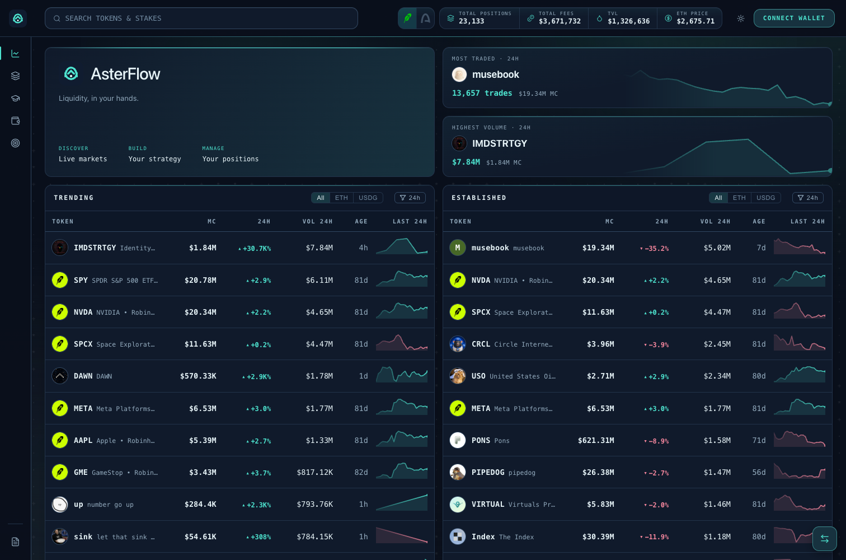The width and height of the screenshot is (846, 560).
Task: Click DAWN row sparkline chart
Action: coord(402,375)
